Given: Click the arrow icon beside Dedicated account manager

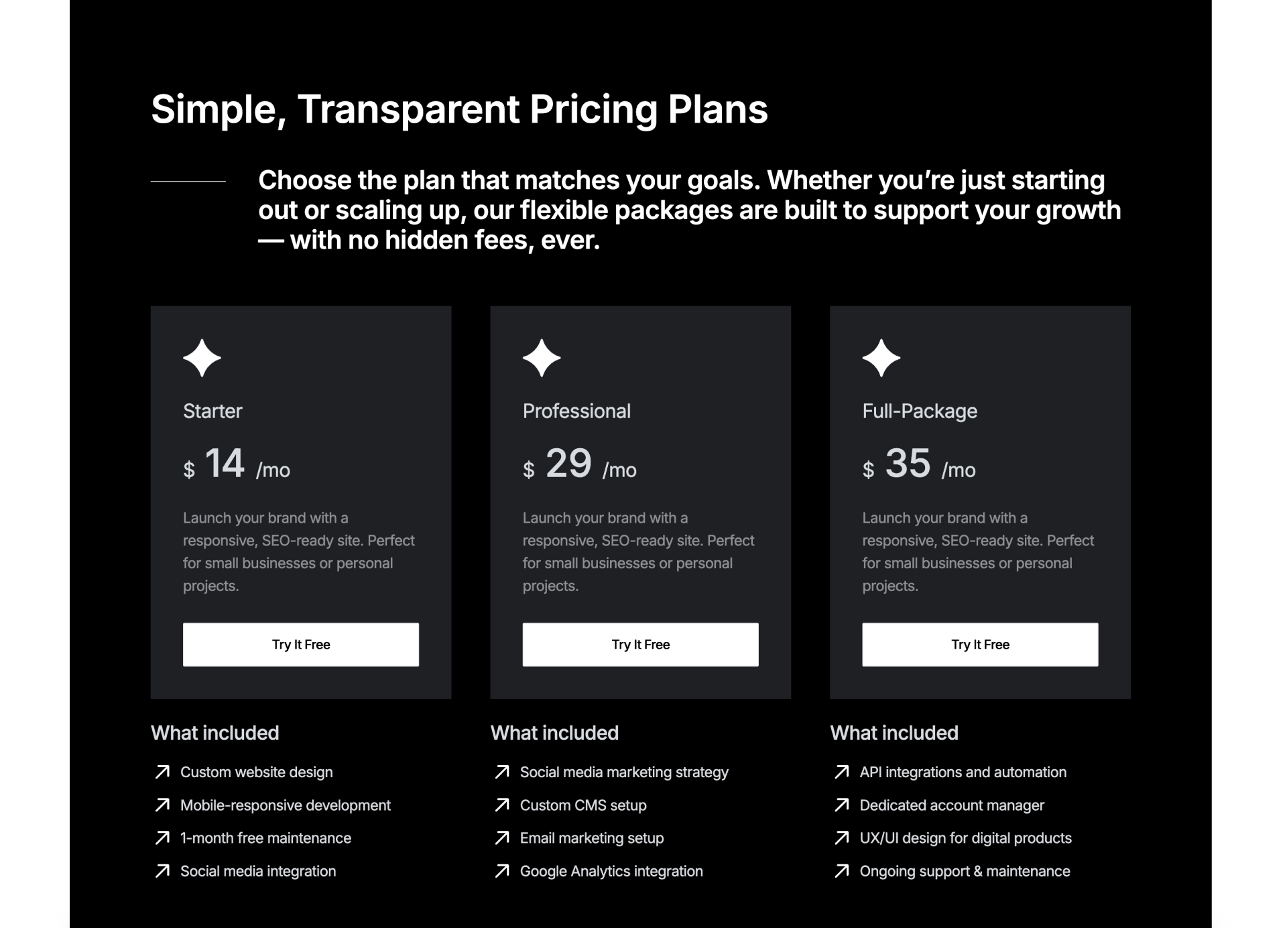Looking at the screenshot, I should [841, 805].
